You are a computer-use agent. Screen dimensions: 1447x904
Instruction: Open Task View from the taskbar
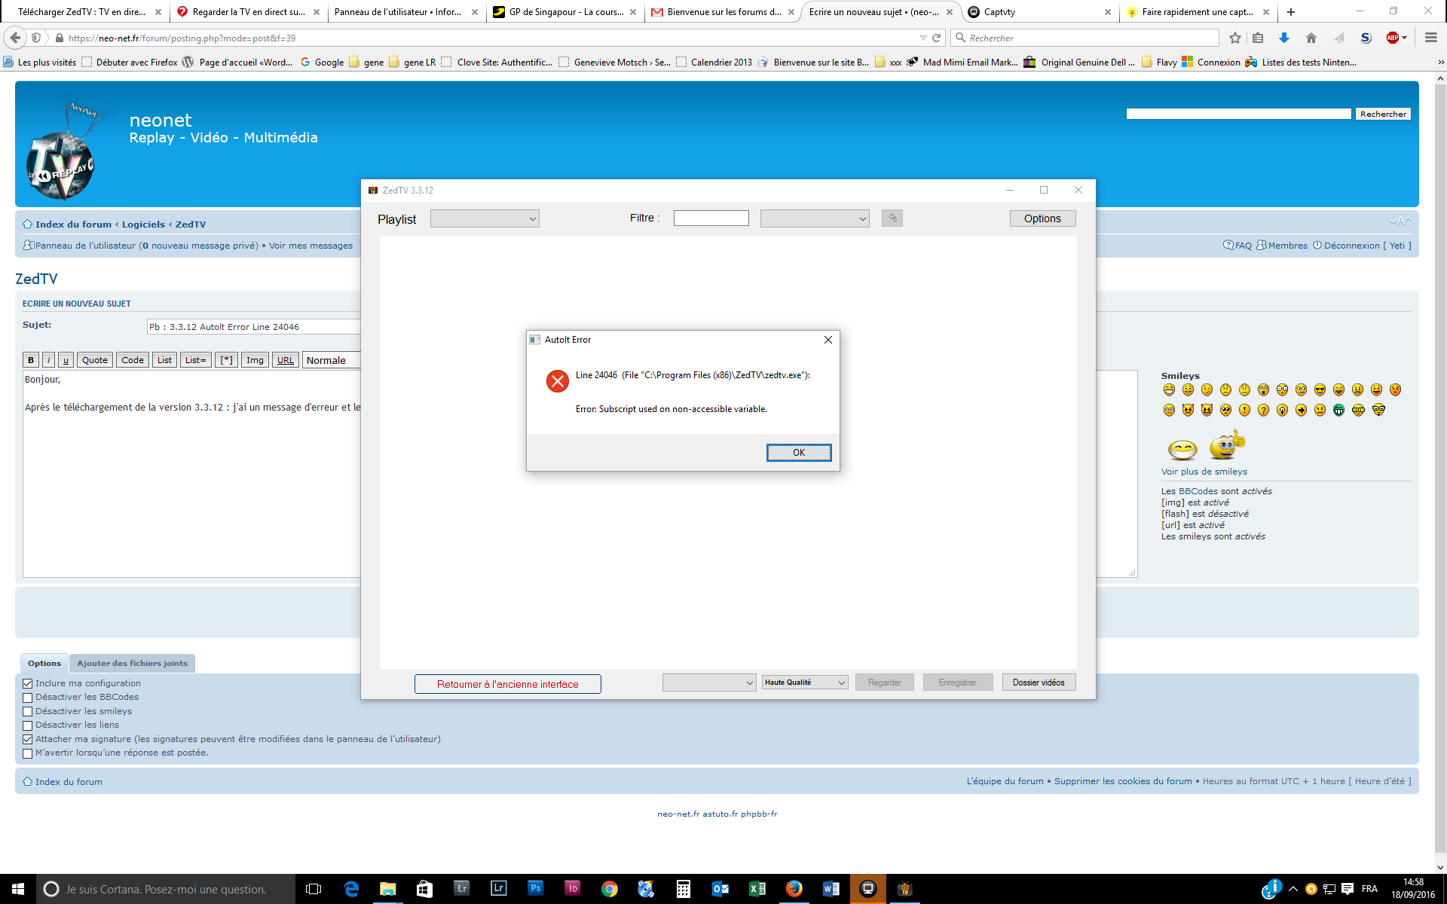pyautogui.click(x=314, y=889)
